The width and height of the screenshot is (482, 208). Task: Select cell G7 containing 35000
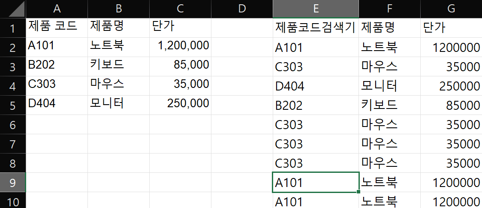click(x=451, y=144)
